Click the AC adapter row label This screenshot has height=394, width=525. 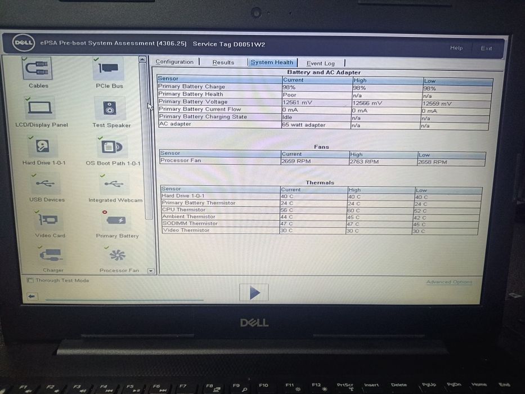pyautogui.click(x=175, y=124)
